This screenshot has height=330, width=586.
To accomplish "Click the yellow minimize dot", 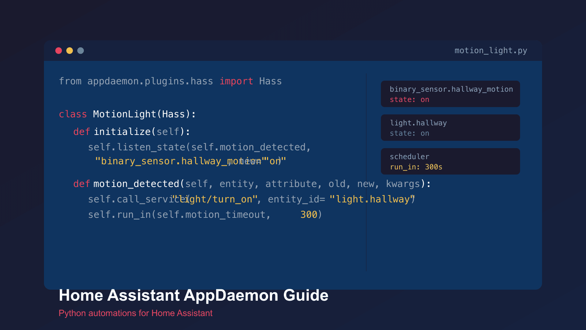I will (x=70, y=51).
